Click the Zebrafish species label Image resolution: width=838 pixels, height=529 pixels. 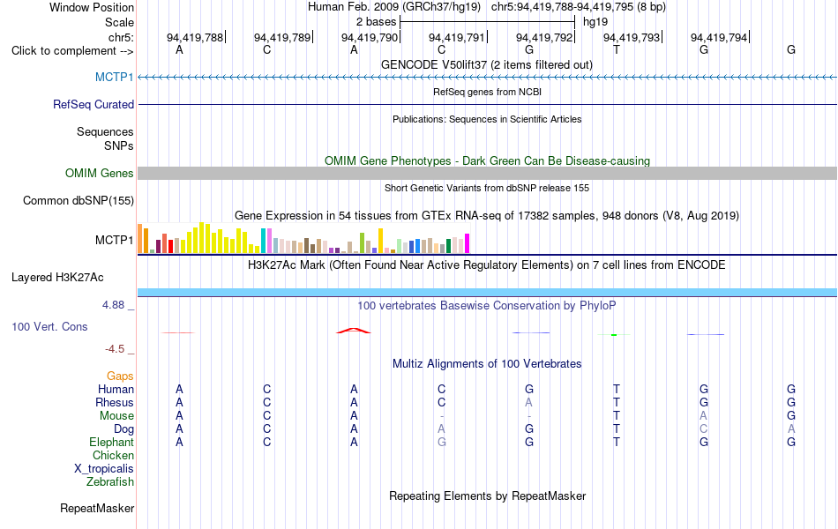(110, 482)
